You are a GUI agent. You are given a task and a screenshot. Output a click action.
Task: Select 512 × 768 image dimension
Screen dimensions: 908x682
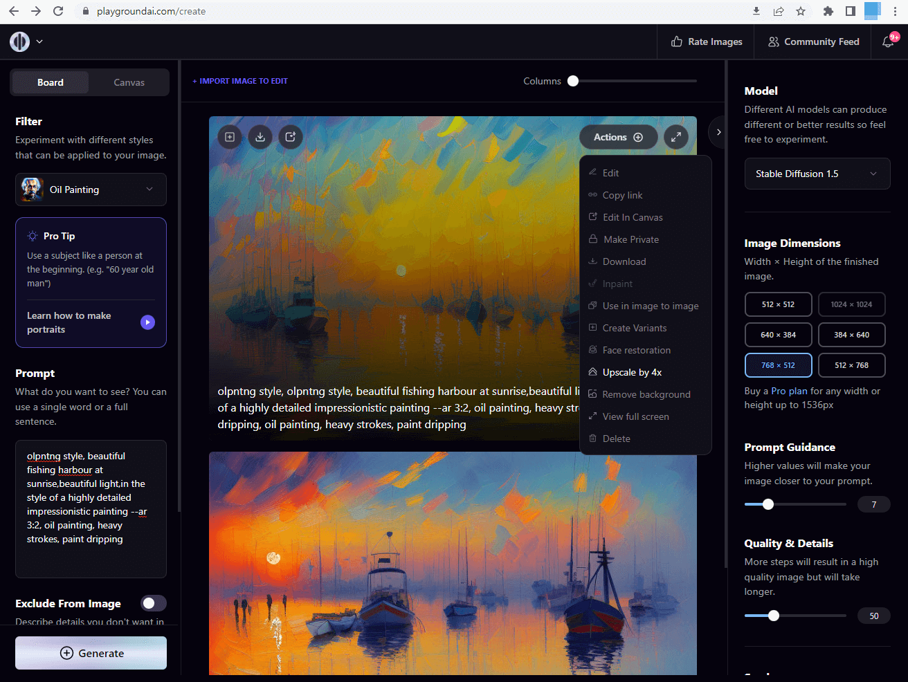coord(851,365)
